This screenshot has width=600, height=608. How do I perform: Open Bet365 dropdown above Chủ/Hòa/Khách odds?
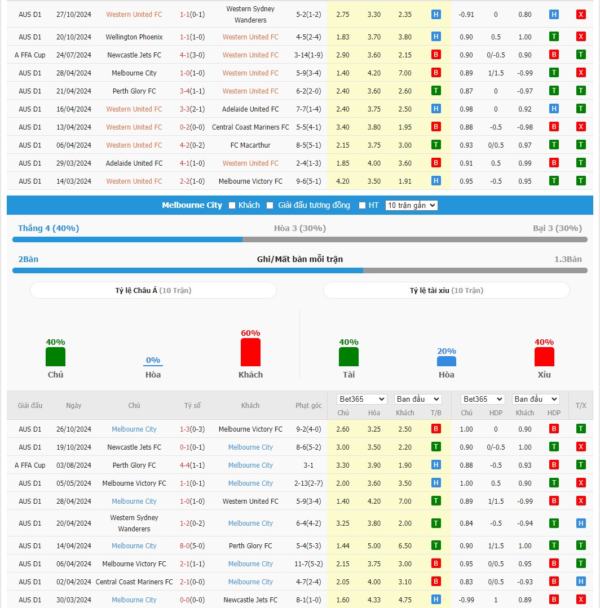click(361, 399)
